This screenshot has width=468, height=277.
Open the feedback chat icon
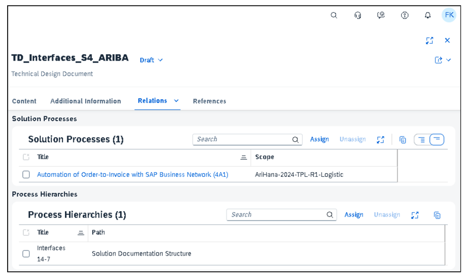point(381,15)
